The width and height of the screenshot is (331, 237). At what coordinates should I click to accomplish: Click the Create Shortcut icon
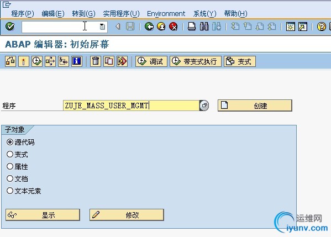[303, 27]
